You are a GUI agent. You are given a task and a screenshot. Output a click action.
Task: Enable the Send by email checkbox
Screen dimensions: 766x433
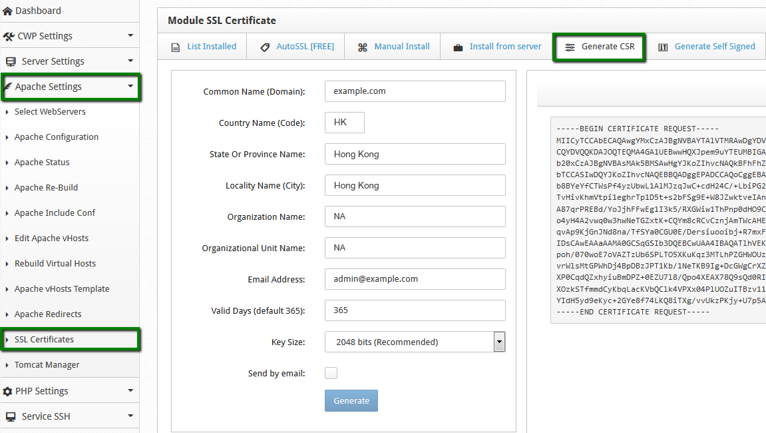pyautogui.click(x=331, y=373)
